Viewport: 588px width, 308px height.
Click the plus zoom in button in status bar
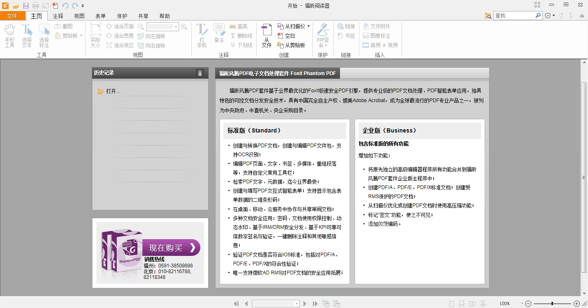point(577,303)
